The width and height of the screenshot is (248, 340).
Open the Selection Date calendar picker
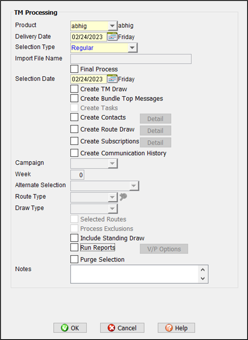pos(112,79)
